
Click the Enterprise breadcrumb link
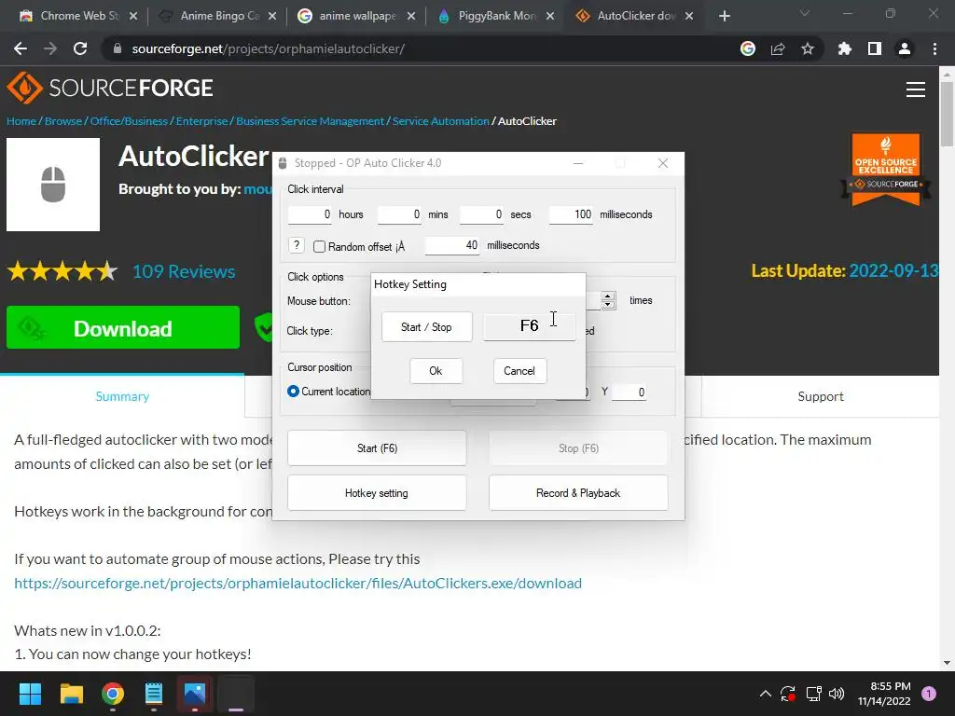[x=201, y=121]
